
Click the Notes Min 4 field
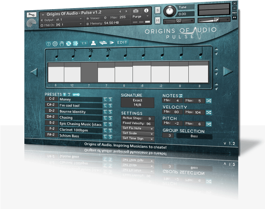(172, 101)
